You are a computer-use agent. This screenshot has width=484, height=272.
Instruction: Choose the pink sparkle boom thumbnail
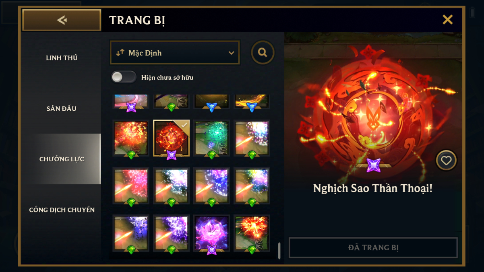(131, 185)
